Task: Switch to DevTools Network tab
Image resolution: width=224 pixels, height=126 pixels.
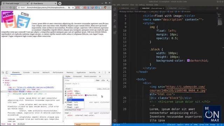Action: (x=46, y=72)
